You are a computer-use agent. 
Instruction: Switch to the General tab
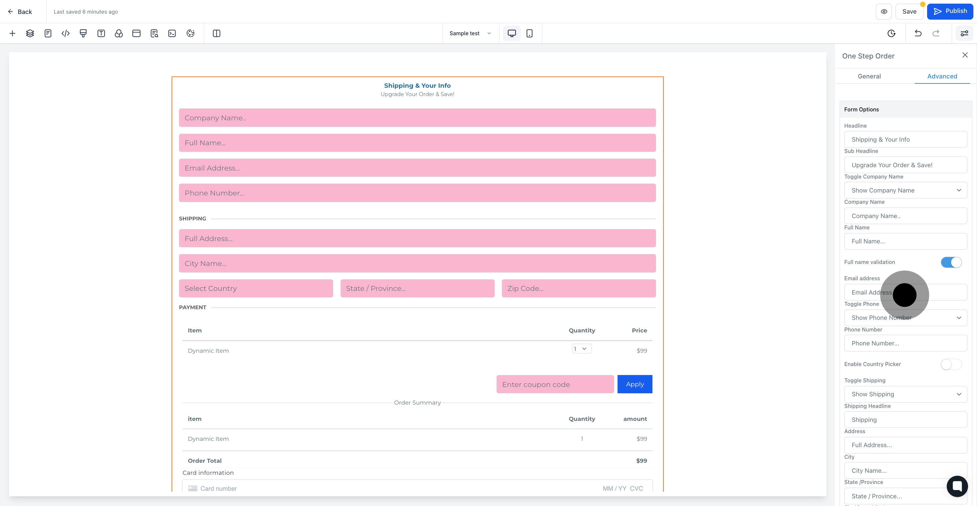[869, 76]
